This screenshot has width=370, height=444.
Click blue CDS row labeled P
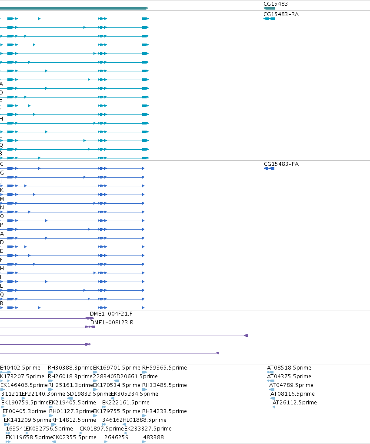pyautogui.click(x=72, y=229)
